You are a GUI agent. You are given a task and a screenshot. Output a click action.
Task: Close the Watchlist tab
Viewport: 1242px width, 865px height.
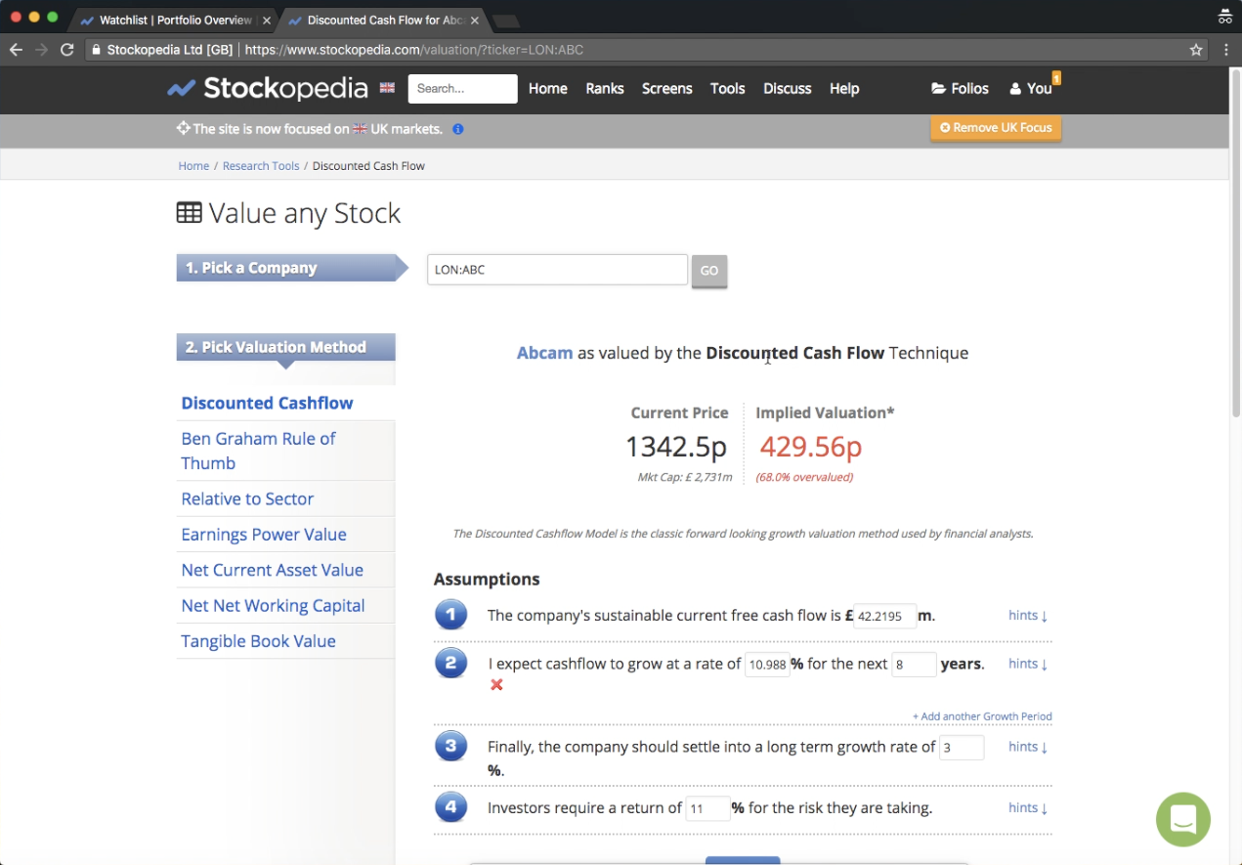[266, 21]
